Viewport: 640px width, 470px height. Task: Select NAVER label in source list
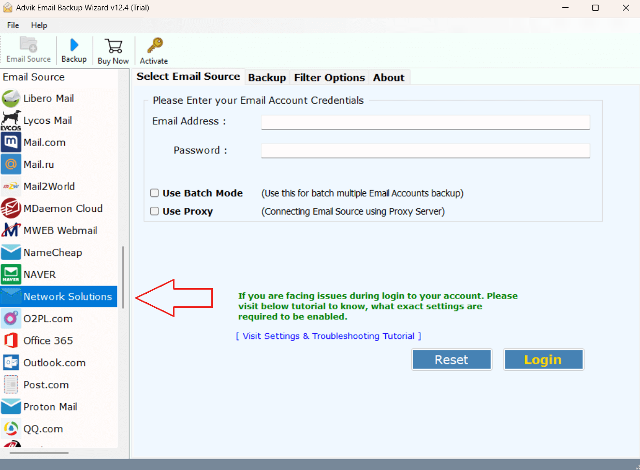pyautogui.click(x=40, y=275)
